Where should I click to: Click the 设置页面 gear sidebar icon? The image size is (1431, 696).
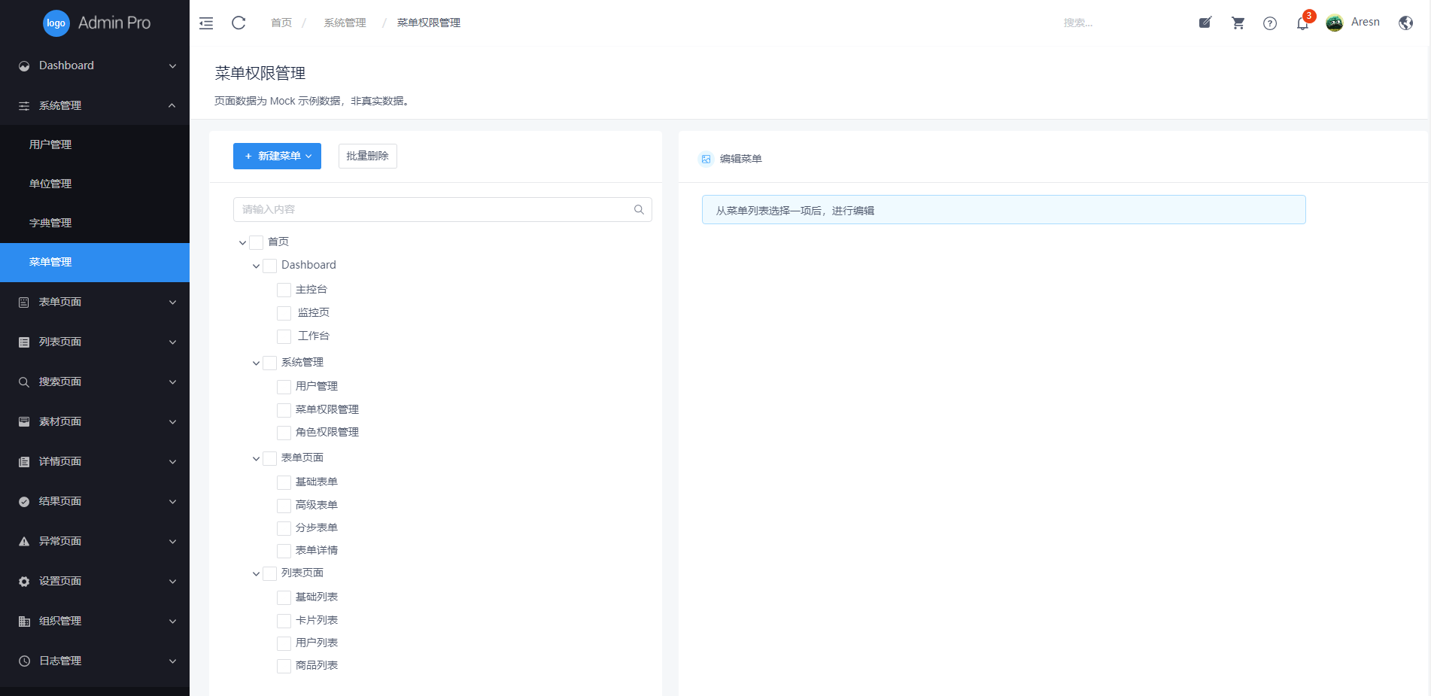click(24, 582)
